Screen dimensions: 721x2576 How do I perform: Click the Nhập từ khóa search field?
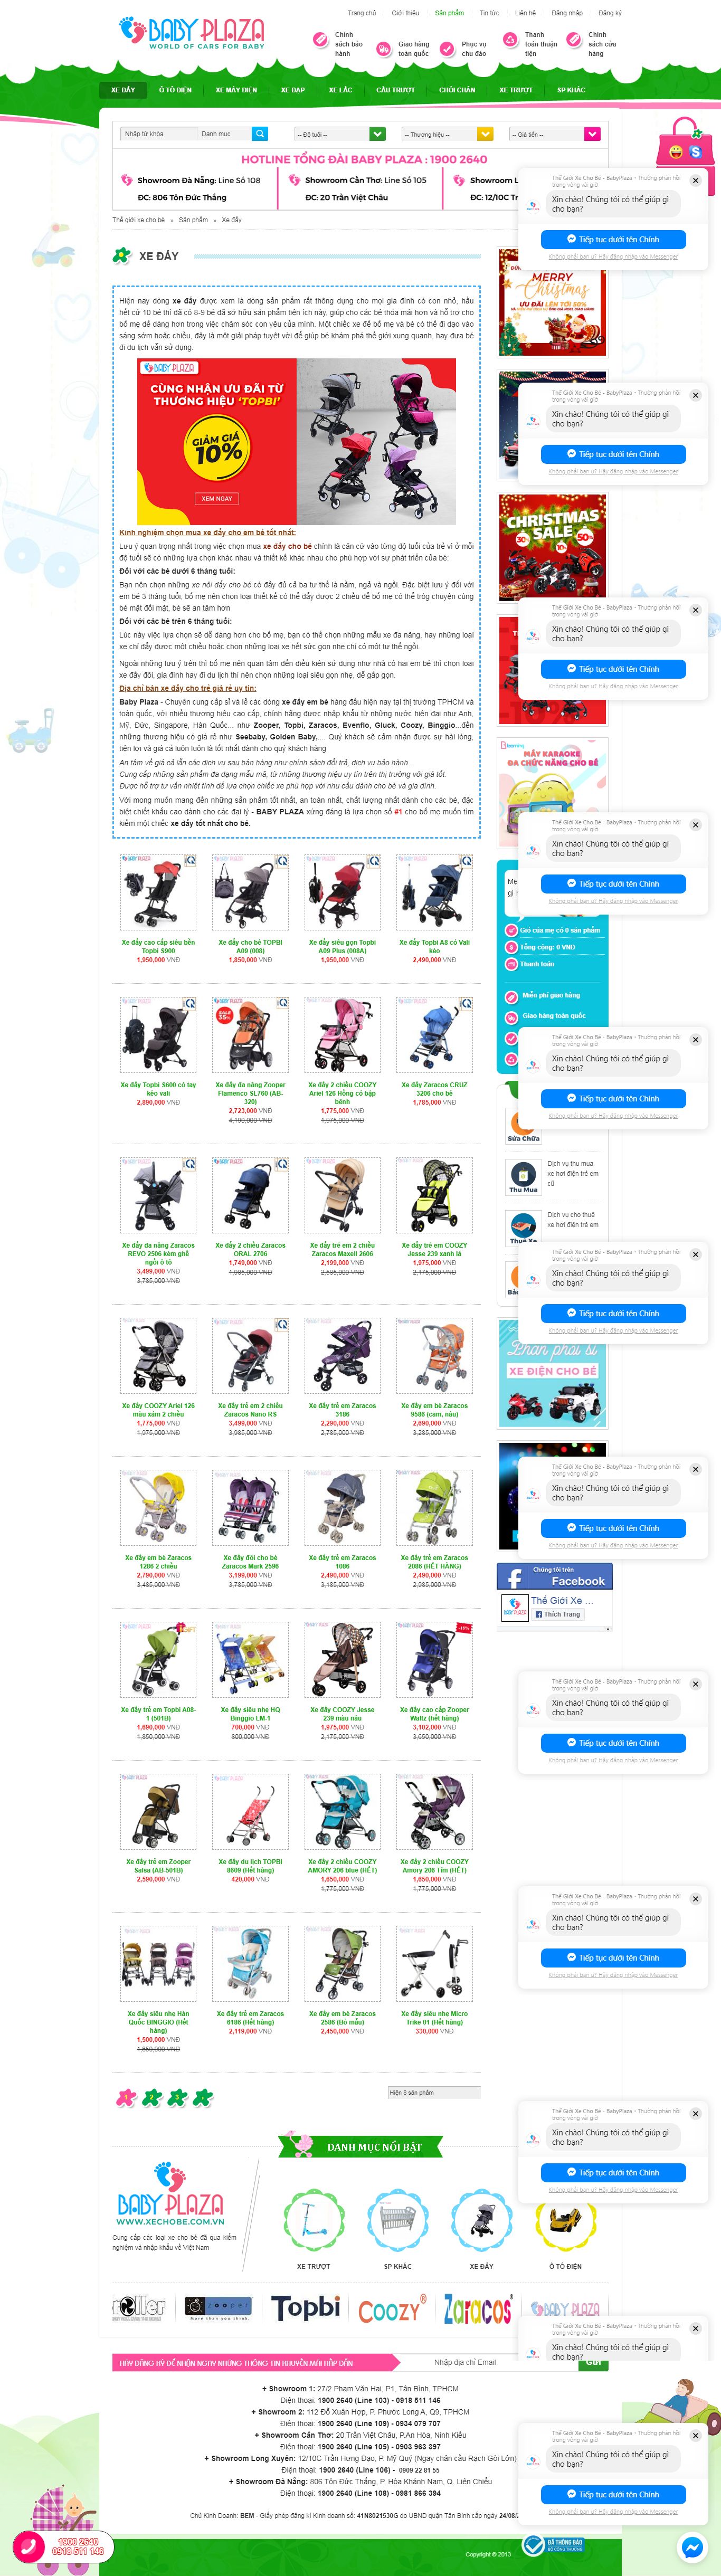pyautogui.click(x=158, y=134)
